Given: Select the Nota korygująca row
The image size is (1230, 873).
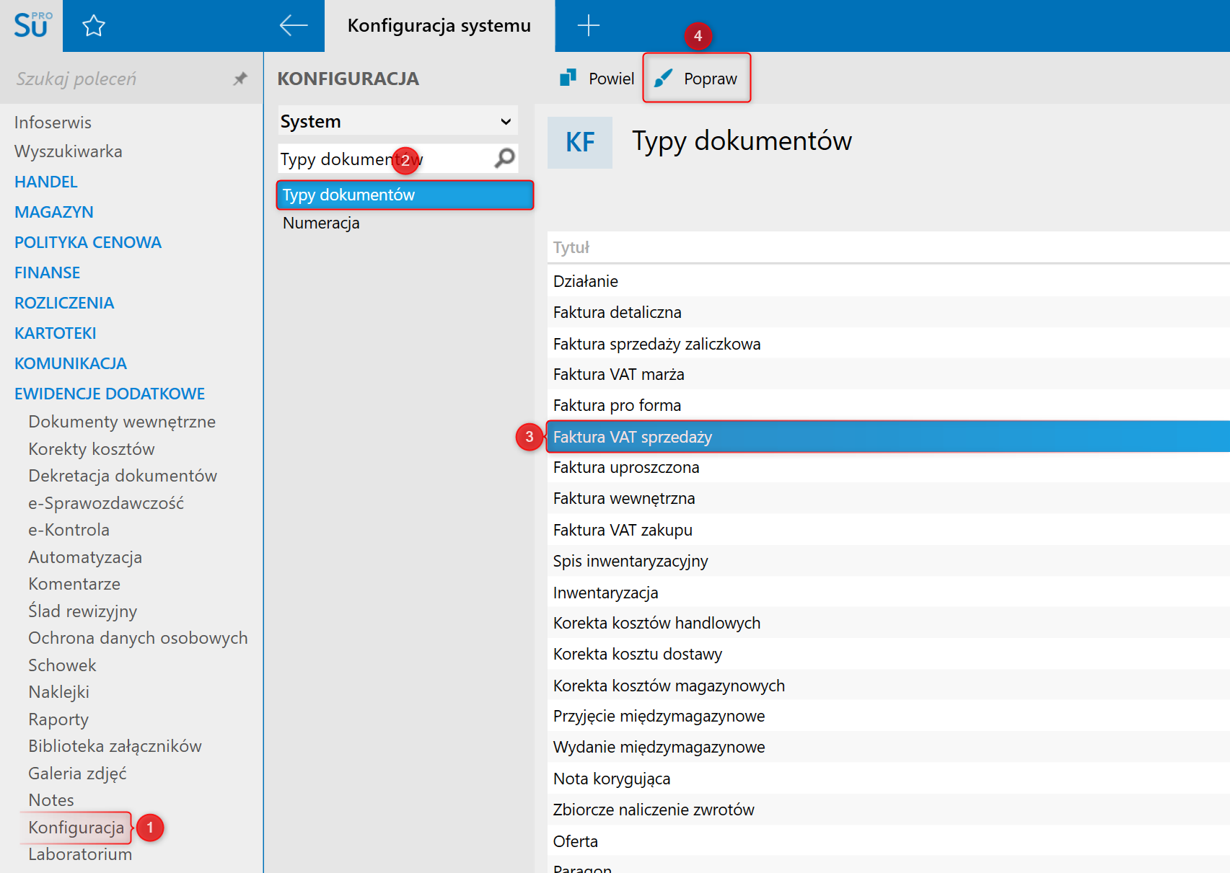Looking at the screenshot, I should (x=889, y=779).
